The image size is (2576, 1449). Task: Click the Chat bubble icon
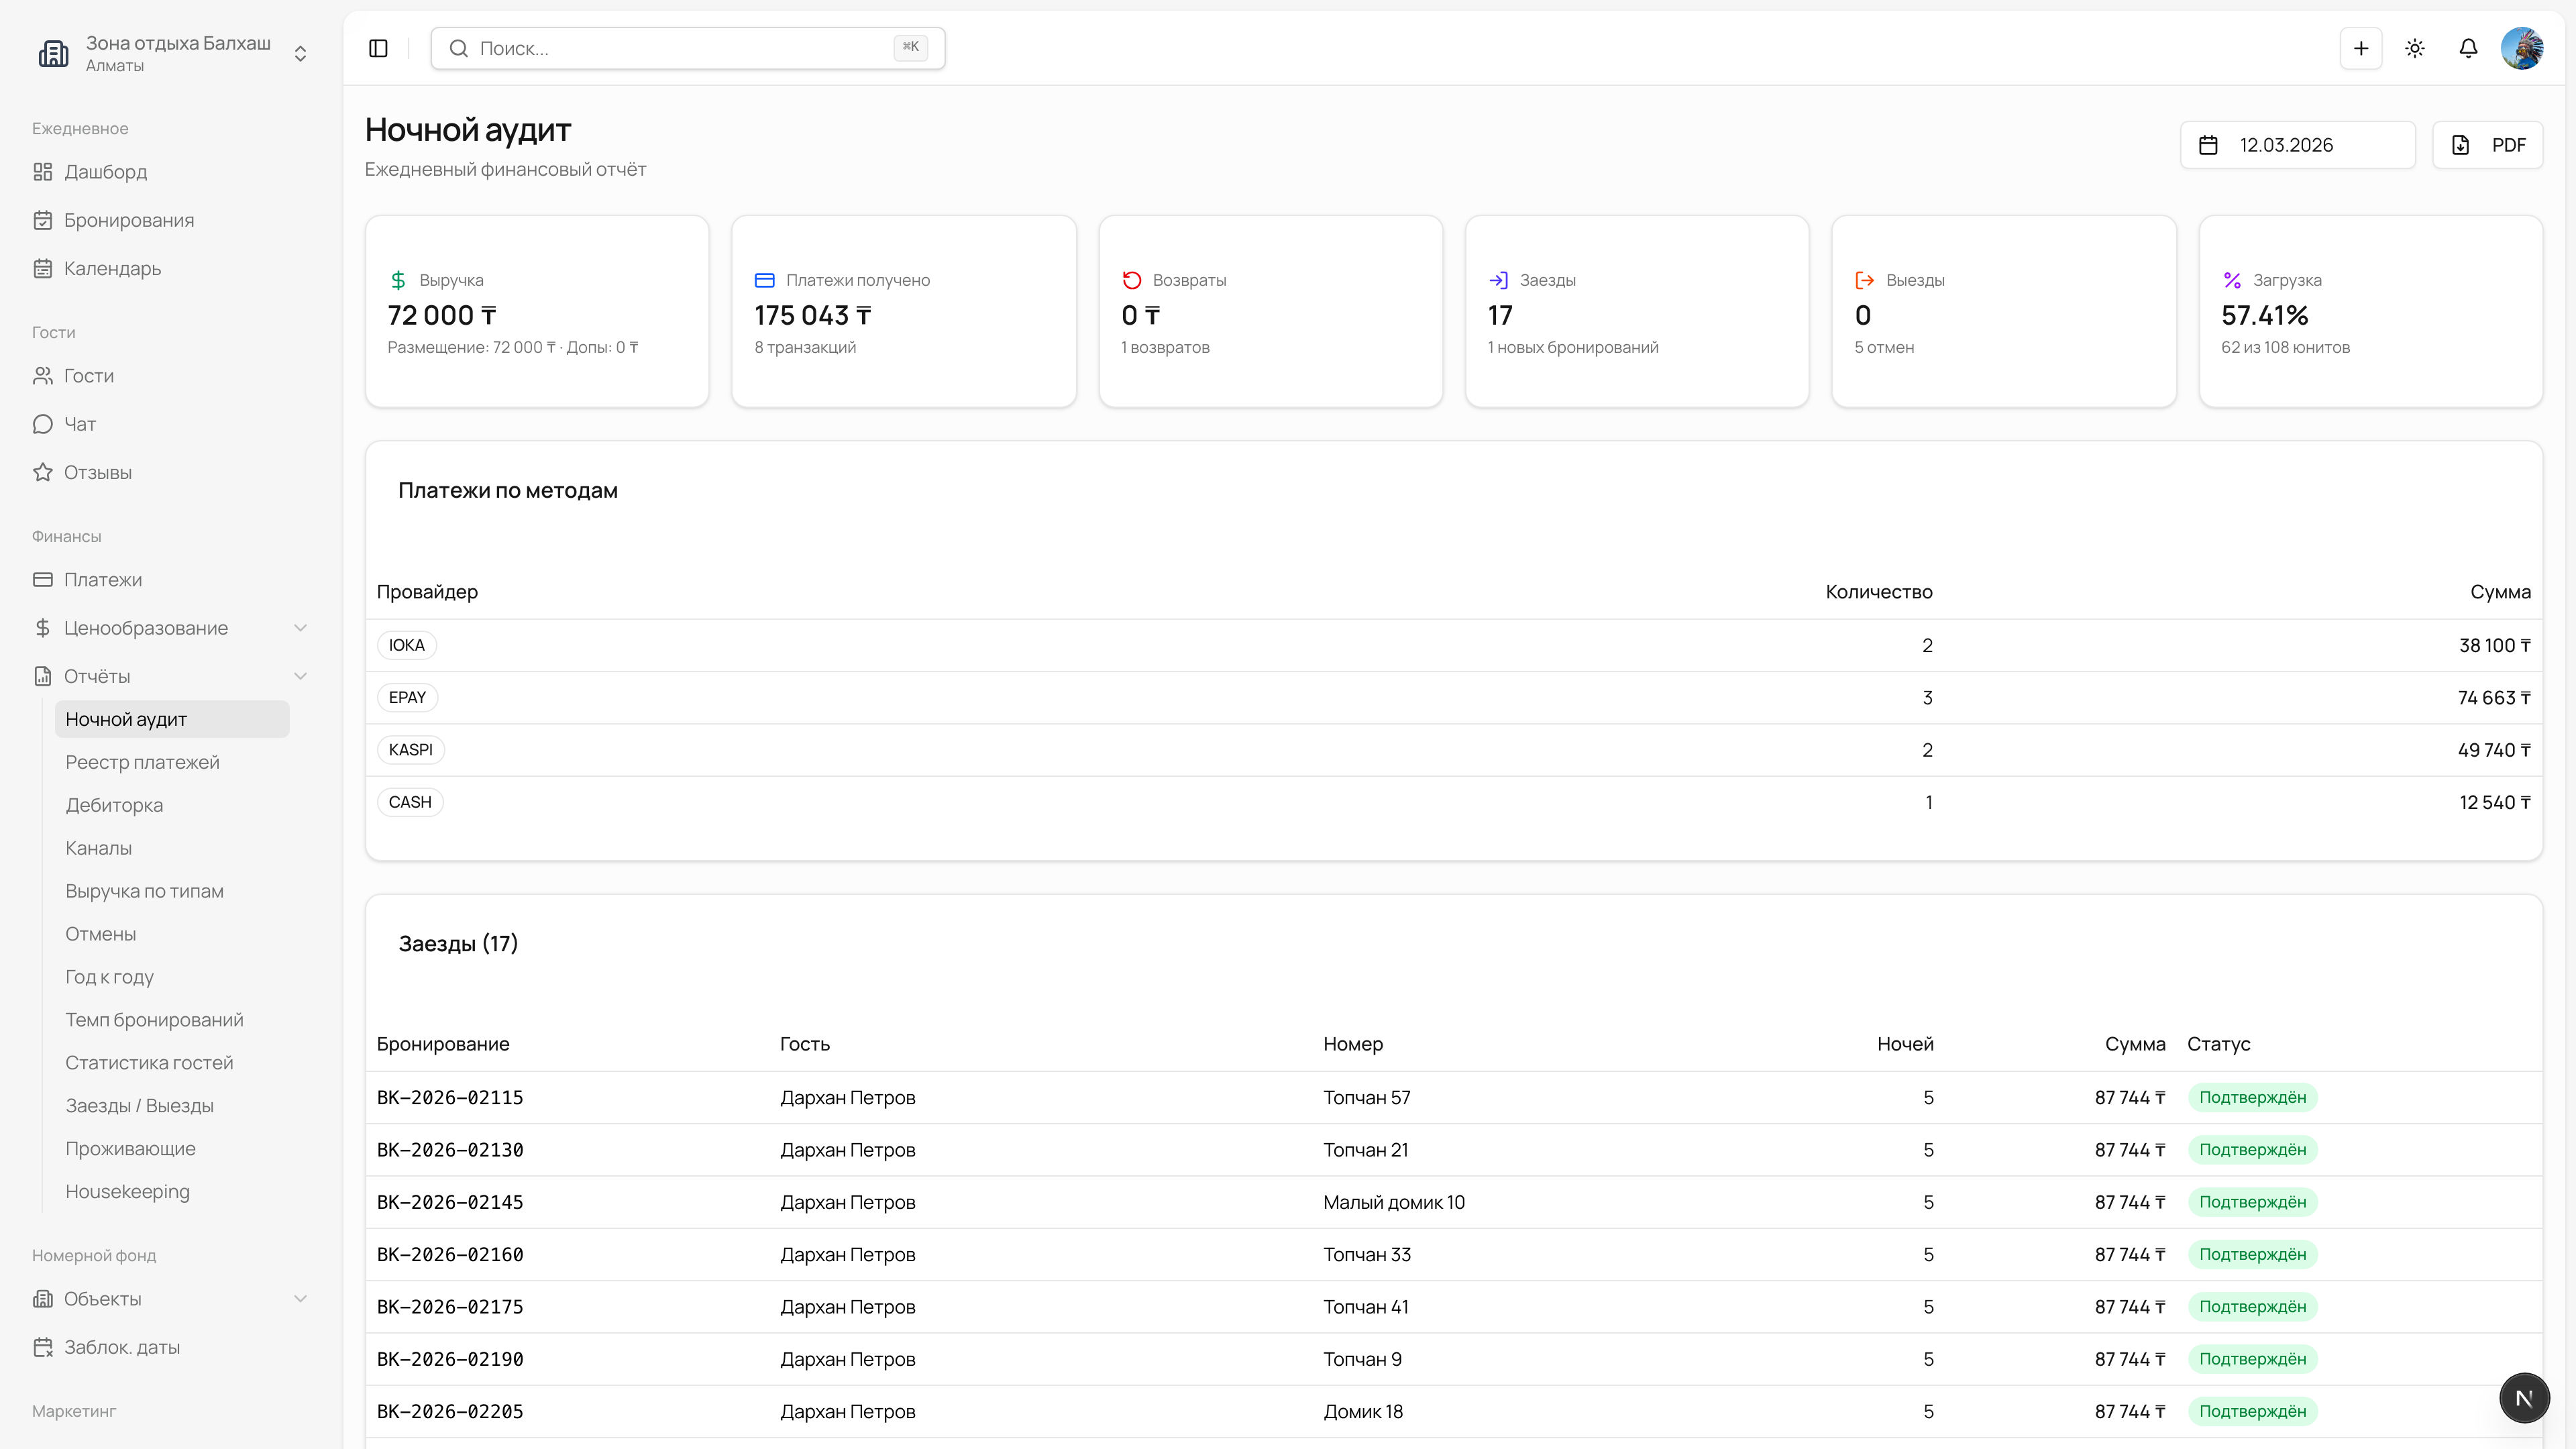42,424
